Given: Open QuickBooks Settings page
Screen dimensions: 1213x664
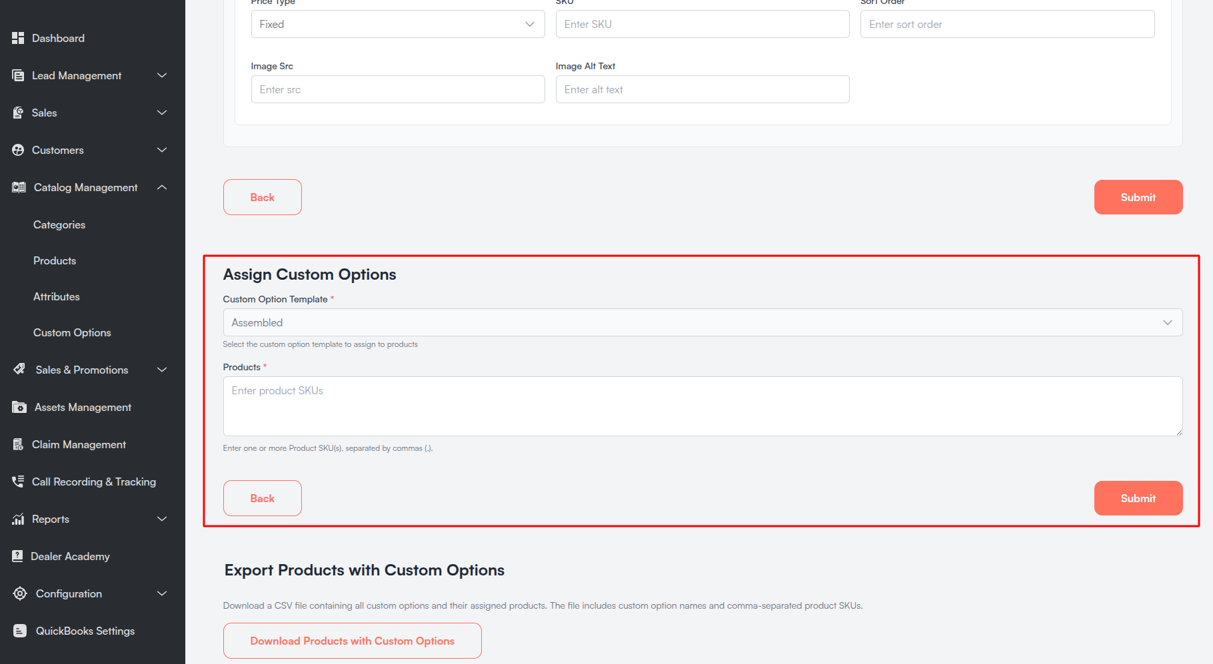Looking at the screenshot, I should tap(85, 631).
